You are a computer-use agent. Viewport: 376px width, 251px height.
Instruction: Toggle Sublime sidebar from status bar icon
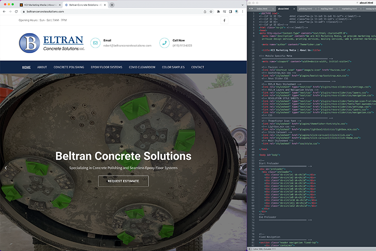tap(250, 249)
